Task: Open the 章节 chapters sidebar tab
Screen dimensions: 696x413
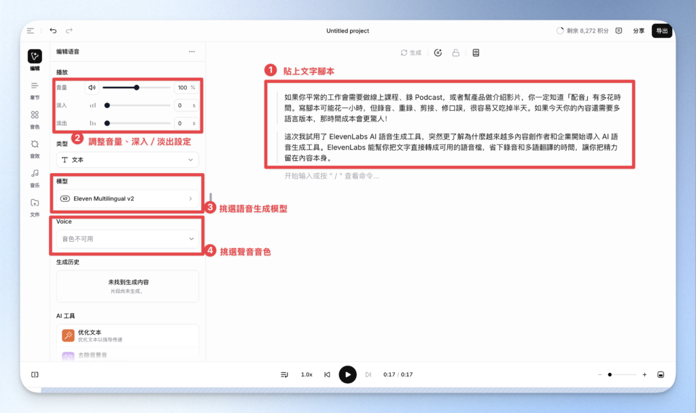Action: pyautogui.click(x=35, y=90)
